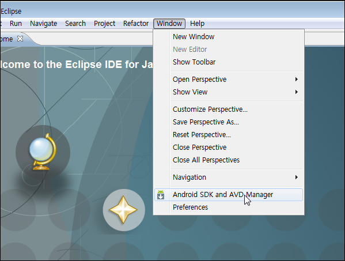Open the globe Overview icon
The width and height of the screenshot is (345, 261).
tap(43, 152)
